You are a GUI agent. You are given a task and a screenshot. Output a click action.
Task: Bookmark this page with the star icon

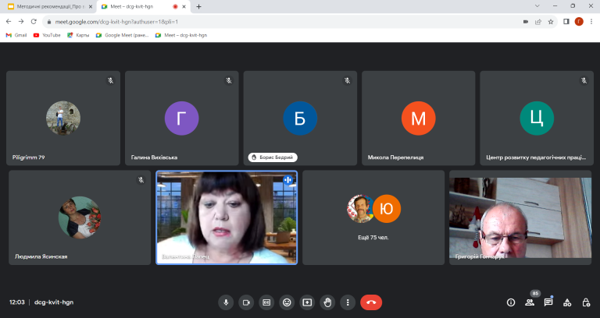coord(551,22)
